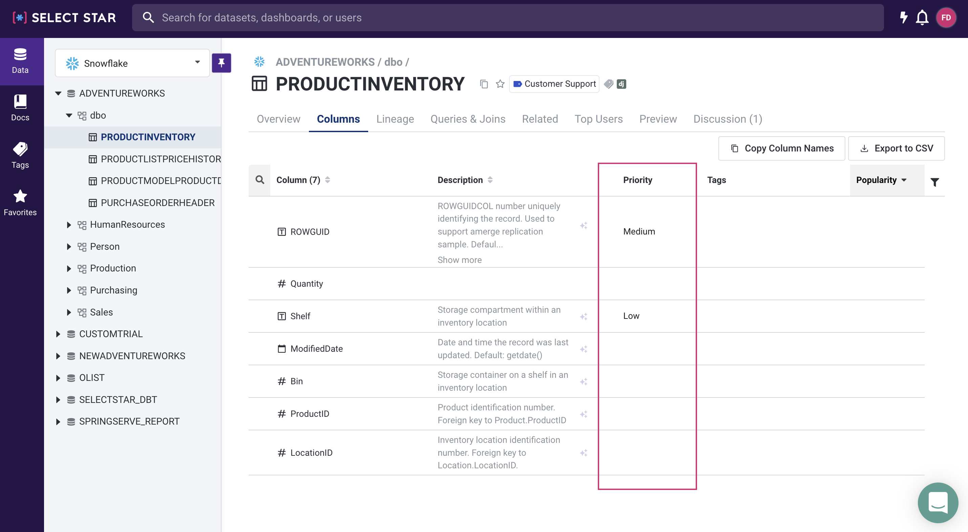This screenshot has width=968, height=532.
Task: Click AI sparkle icon for ROWGUID description
Action: tap(584, 226)
